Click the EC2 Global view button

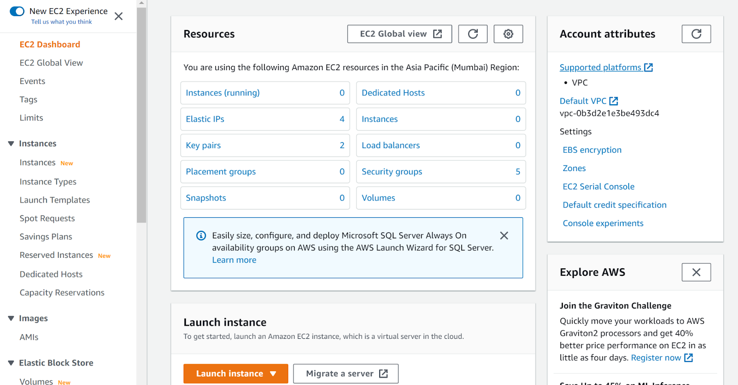tap(399, 34)
